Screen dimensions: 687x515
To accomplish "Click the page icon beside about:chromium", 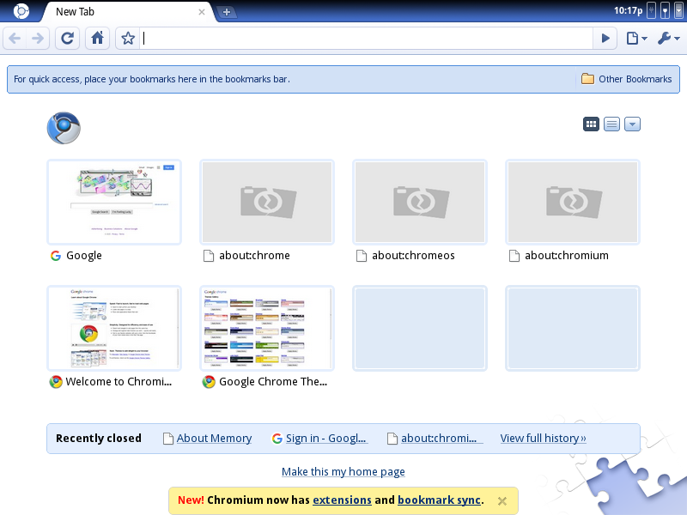I will point(514,256).
